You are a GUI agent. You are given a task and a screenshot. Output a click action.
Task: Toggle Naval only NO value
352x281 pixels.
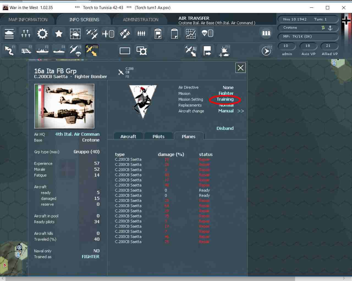(x=97, y=251)
